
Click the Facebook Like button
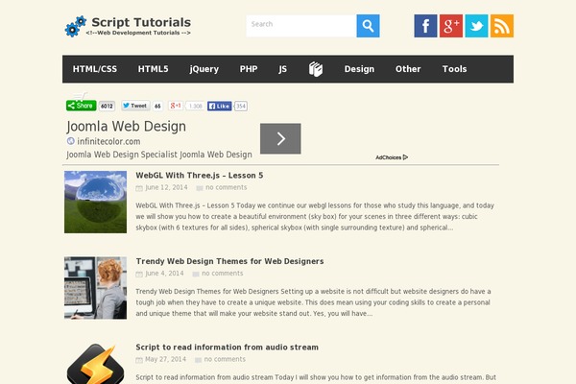[x=219, y=107]
